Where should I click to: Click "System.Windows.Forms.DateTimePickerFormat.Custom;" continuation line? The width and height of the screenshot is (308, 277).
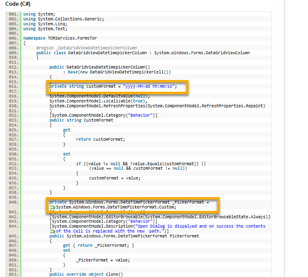(x=116, y=207)
